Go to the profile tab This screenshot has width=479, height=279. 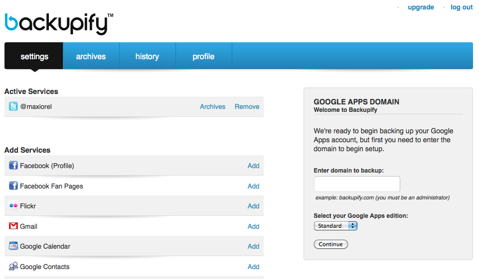[x=203, y=56]
